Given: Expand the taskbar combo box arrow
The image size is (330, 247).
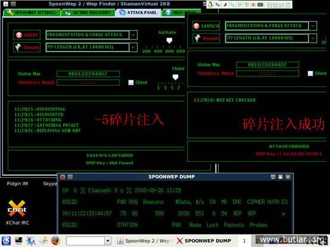Looking at the screenshot, I should pos(108,241).
